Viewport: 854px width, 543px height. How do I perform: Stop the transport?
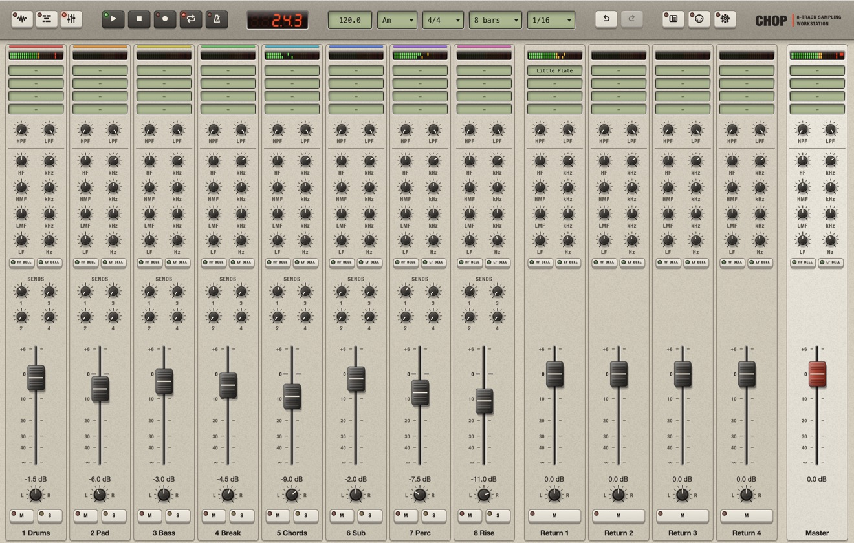(139, 19)
